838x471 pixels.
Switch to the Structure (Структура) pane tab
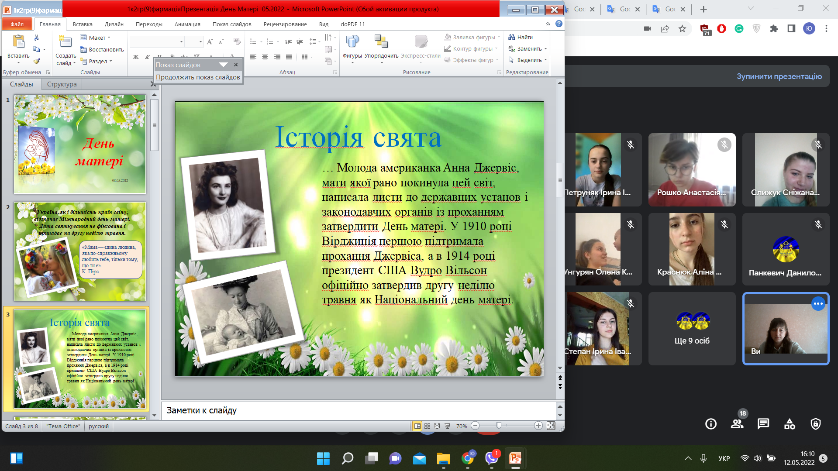(x=62, y=84)
